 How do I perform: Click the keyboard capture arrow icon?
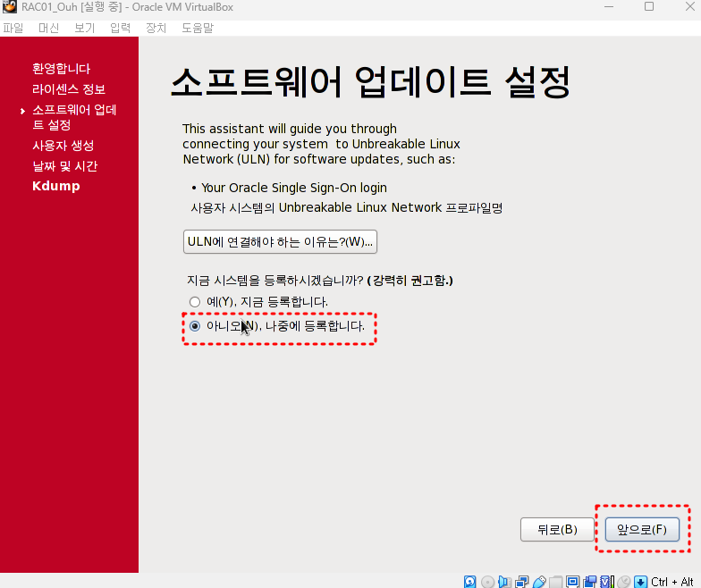(x=640, y=581)
